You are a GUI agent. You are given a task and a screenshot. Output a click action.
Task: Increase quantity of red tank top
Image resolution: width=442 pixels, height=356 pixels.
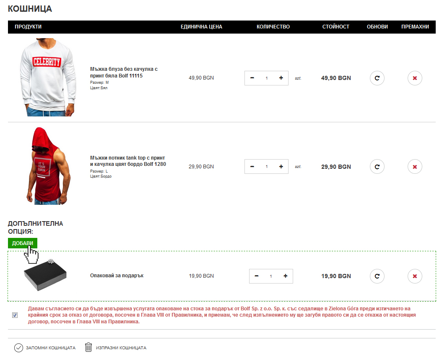click(x=281, y=167)
